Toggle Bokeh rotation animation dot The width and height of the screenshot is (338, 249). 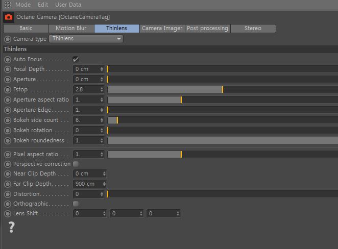coord(8,131)
